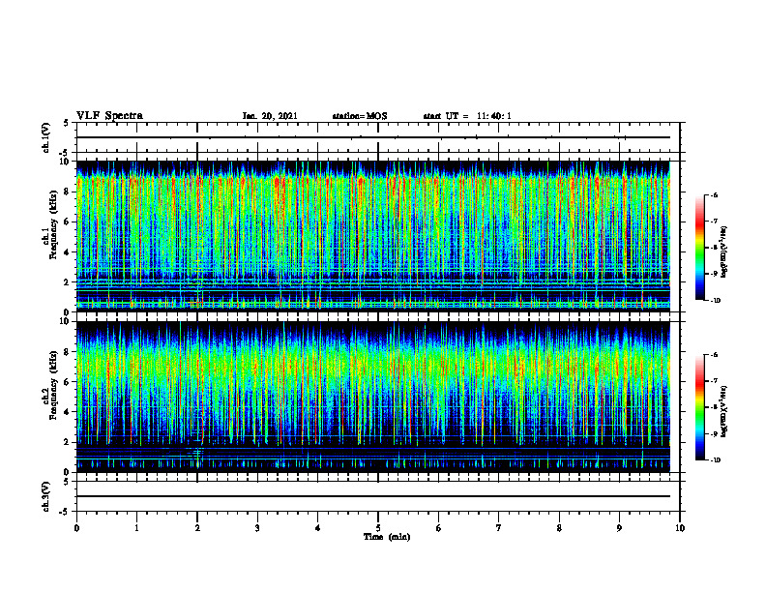
Task: Click the "5" tick label on ch.1(V) axis
Action: click(x=66, y=123)
